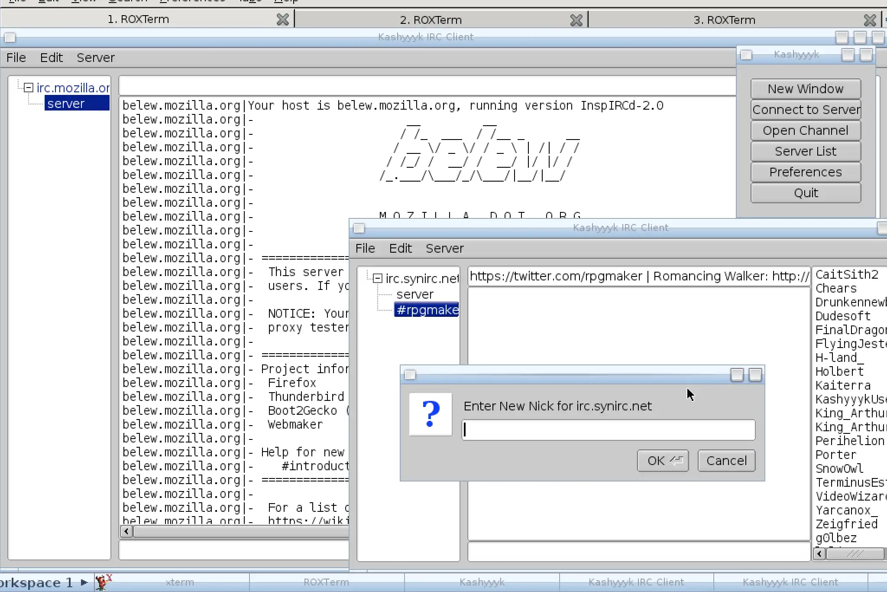Click the channel topic field with twitter URL

(x=639, y=276)
